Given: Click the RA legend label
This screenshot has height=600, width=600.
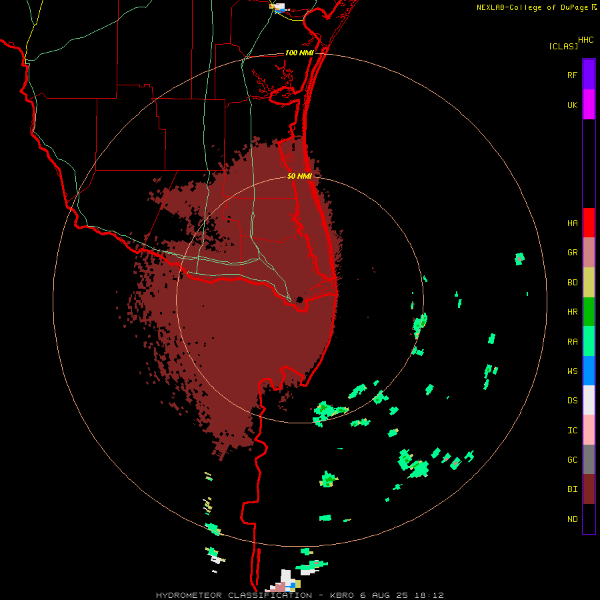Looking at the screenshot, I should pos(572,342).
